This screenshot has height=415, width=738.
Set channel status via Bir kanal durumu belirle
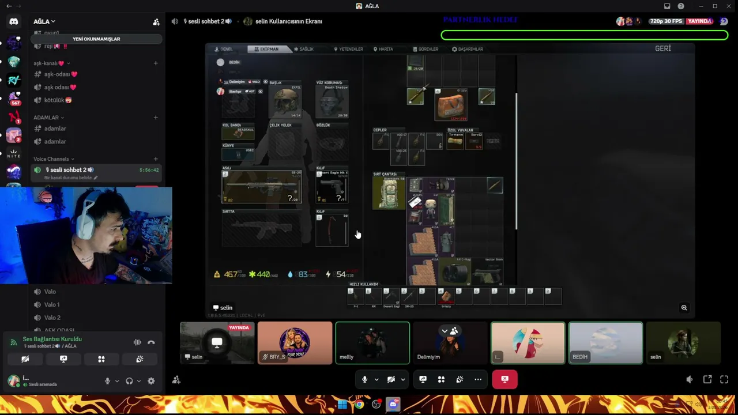coord(71,178)
